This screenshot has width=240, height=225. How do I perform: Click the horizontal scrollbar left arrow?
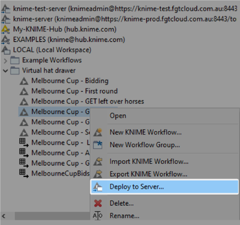tap(4, 216)
